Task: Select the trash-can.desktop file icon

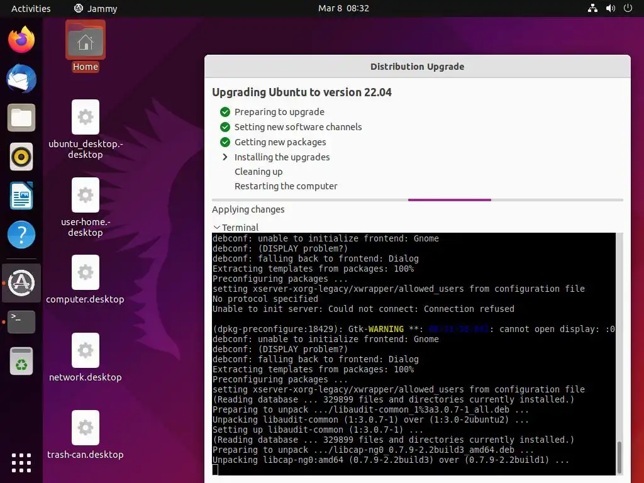Action: click(86, 435)
